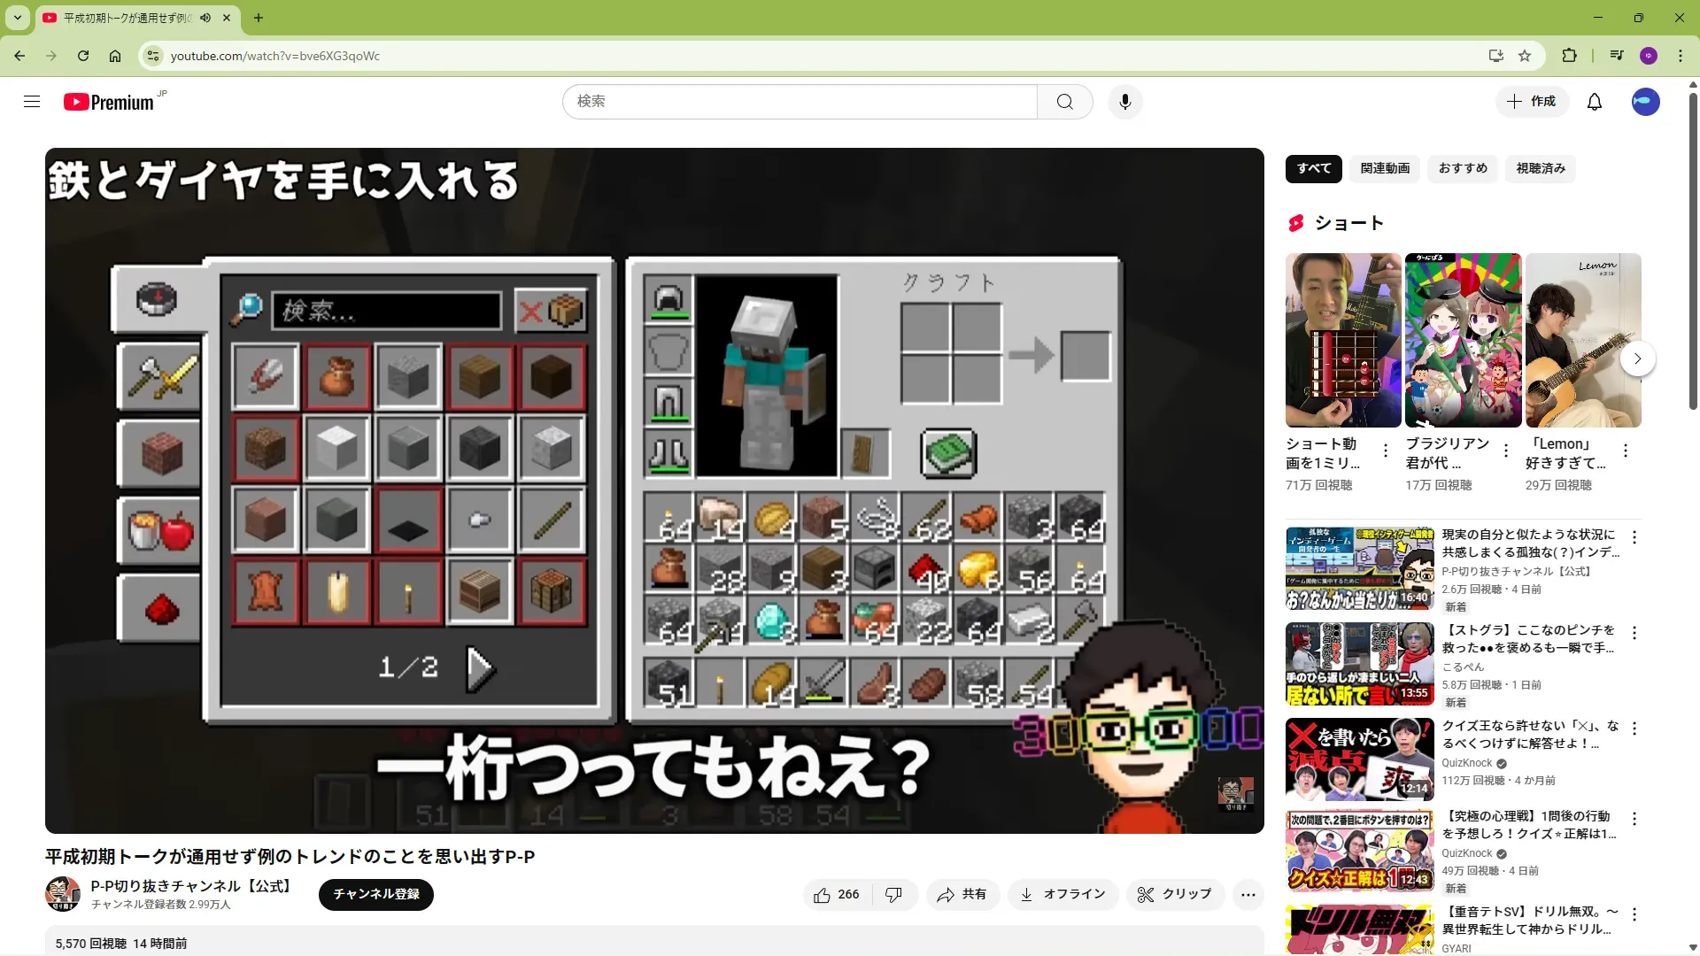Open more actions ellipsis under video
The width and height of the screenshot is (1700, 956).
[x=1248, y=895]
